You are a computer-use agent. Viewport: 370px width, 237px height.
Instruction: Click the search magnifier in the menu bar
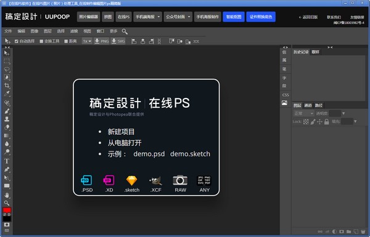click(x=125, y=31)
